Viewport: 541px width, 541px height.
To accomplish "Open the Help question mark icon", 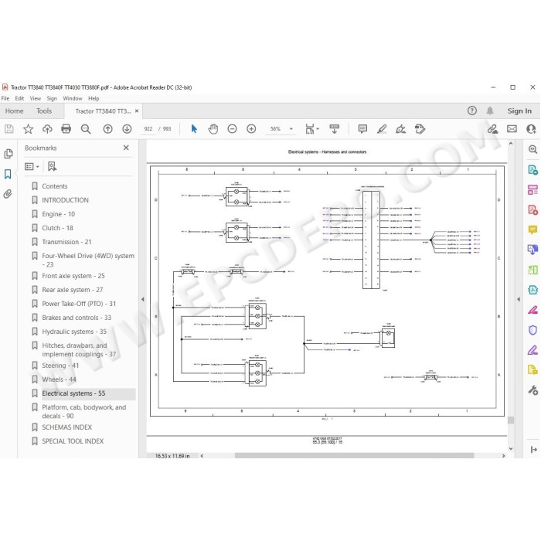I will pyautogui.click(x=472, y=111).
